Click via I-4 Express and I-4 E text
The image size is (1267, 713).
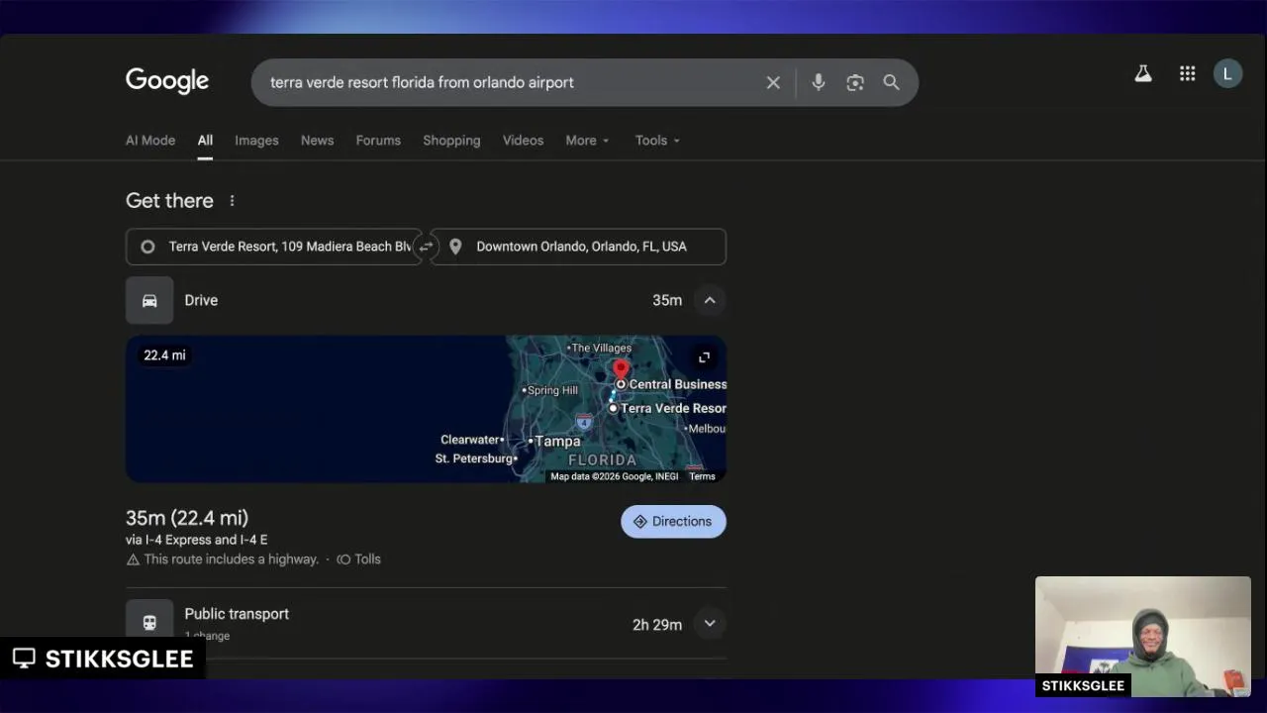click(x=196, y=540)
